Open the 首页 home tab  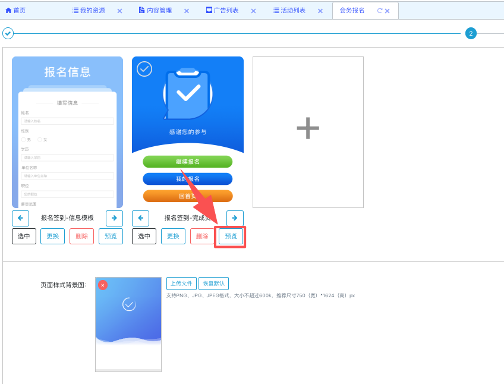pyautogui.click(x=15, y=11)
